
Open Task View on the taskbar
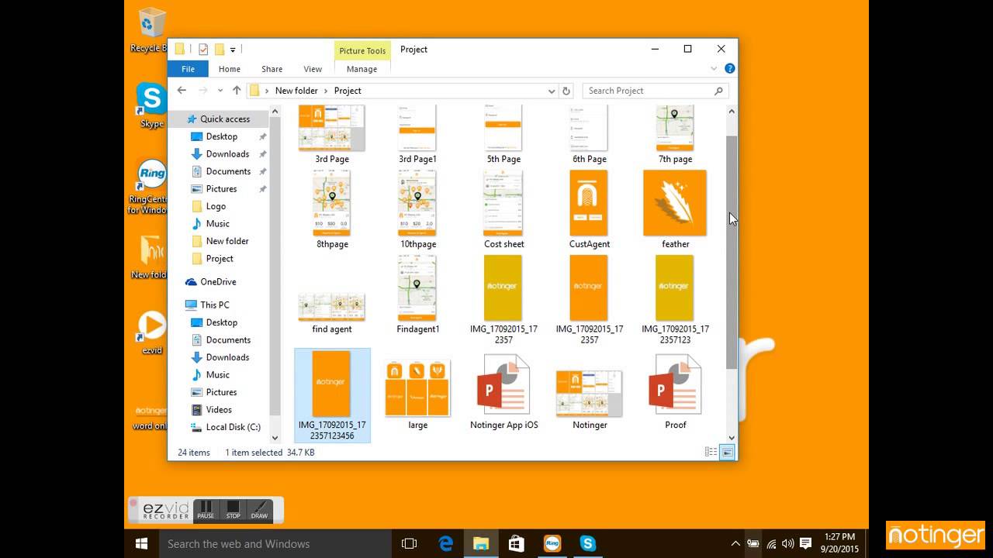coord(409,543)
